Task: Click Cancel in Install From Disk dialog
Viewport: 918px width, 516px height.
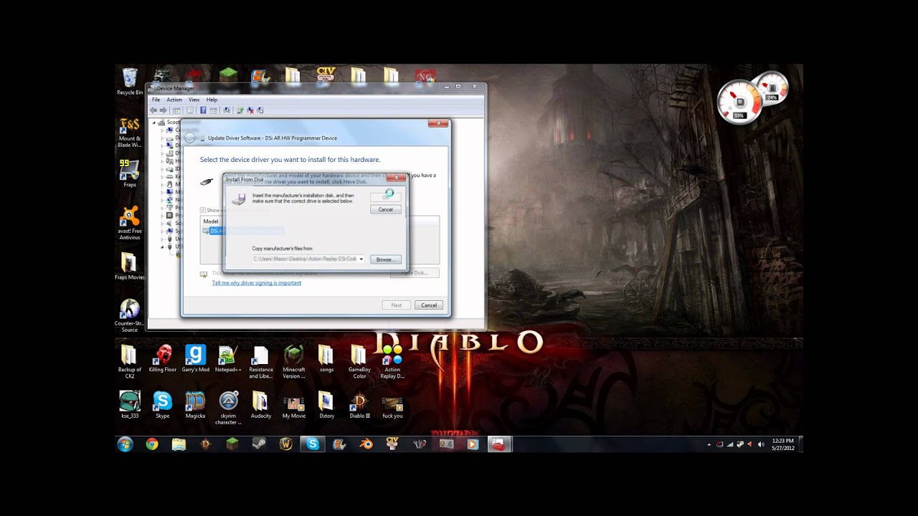Action: click(386, 209)
